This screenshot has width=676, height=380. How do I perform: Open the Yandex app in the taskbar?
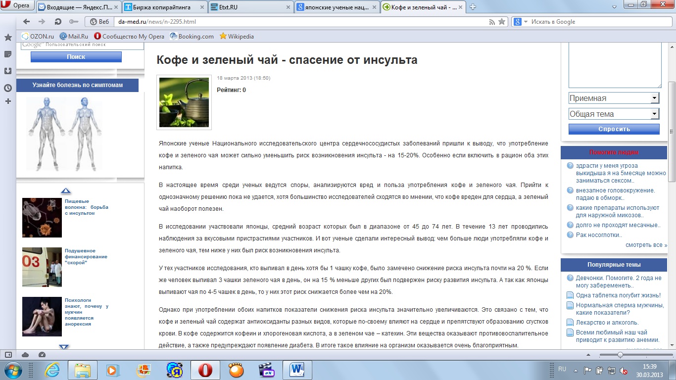pyautogui.click(x=175, y=370)
